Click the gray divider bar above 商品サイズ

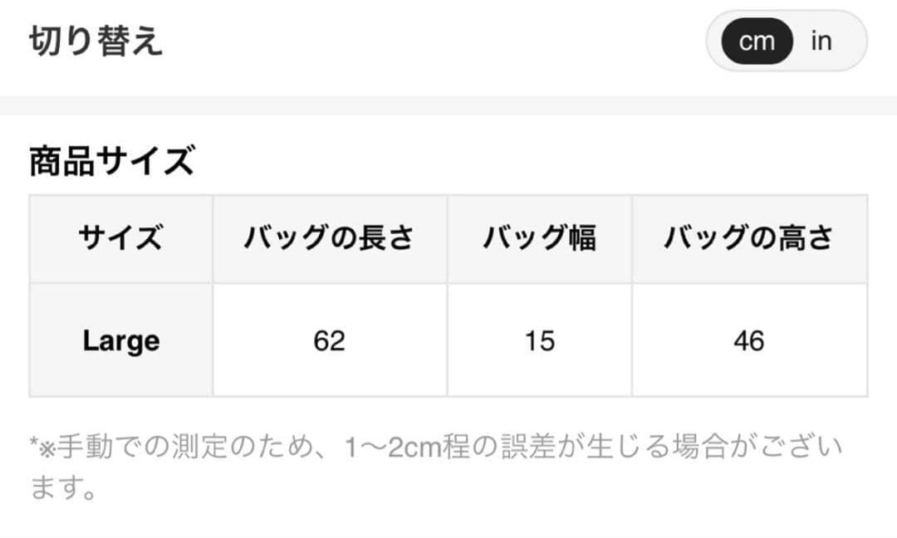(448, 105)
